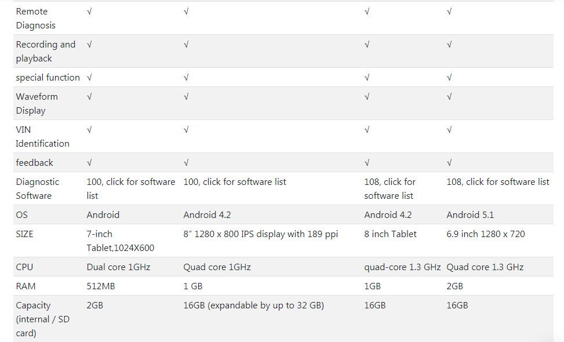Image resolution: width=564 pixels, height=342 pixels.
Task: Click 'quad-core 1.3 GHz' CPU cell
Action: (x=402, y=267)
